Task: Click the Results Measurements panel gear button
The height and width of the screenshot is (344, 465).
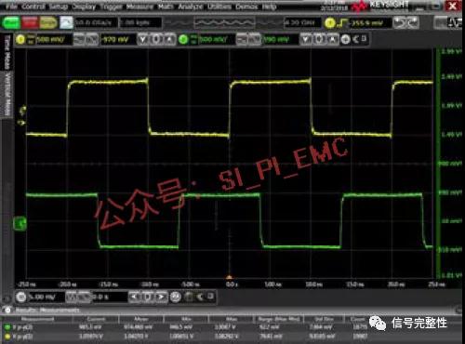Action: (x=7, y=310)
